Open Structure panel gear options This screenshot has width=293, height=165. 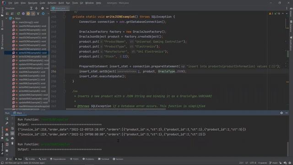[43, 8]
